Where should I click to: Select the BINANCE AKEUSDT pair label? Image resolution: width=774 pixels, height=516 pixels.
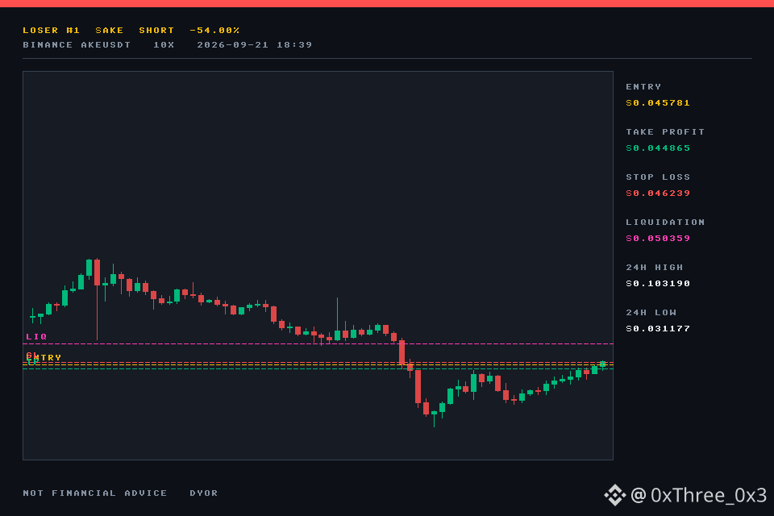tap(77, 45)
